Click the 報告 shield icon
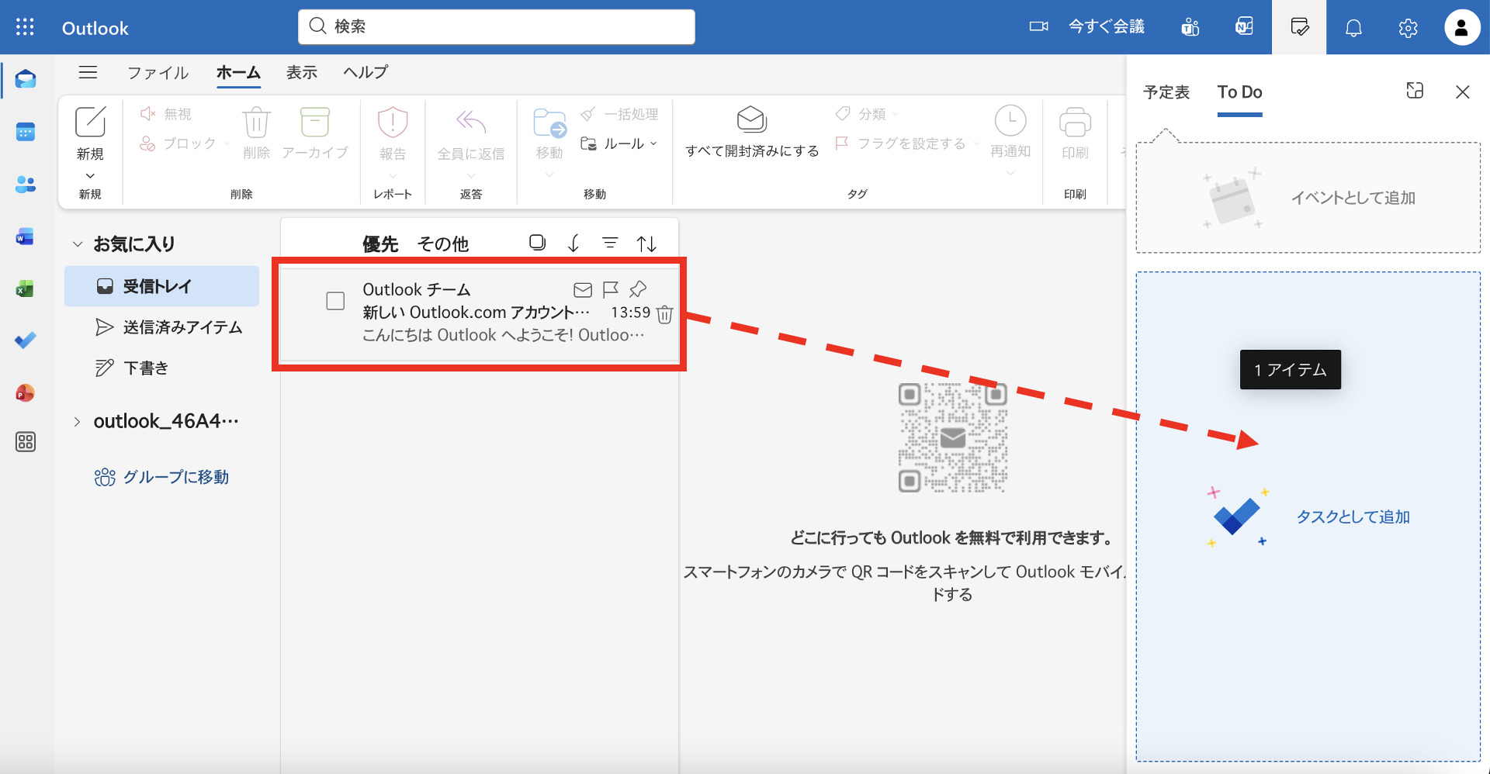This screenshot has width=1490, height=774. [x=393, y=123]
